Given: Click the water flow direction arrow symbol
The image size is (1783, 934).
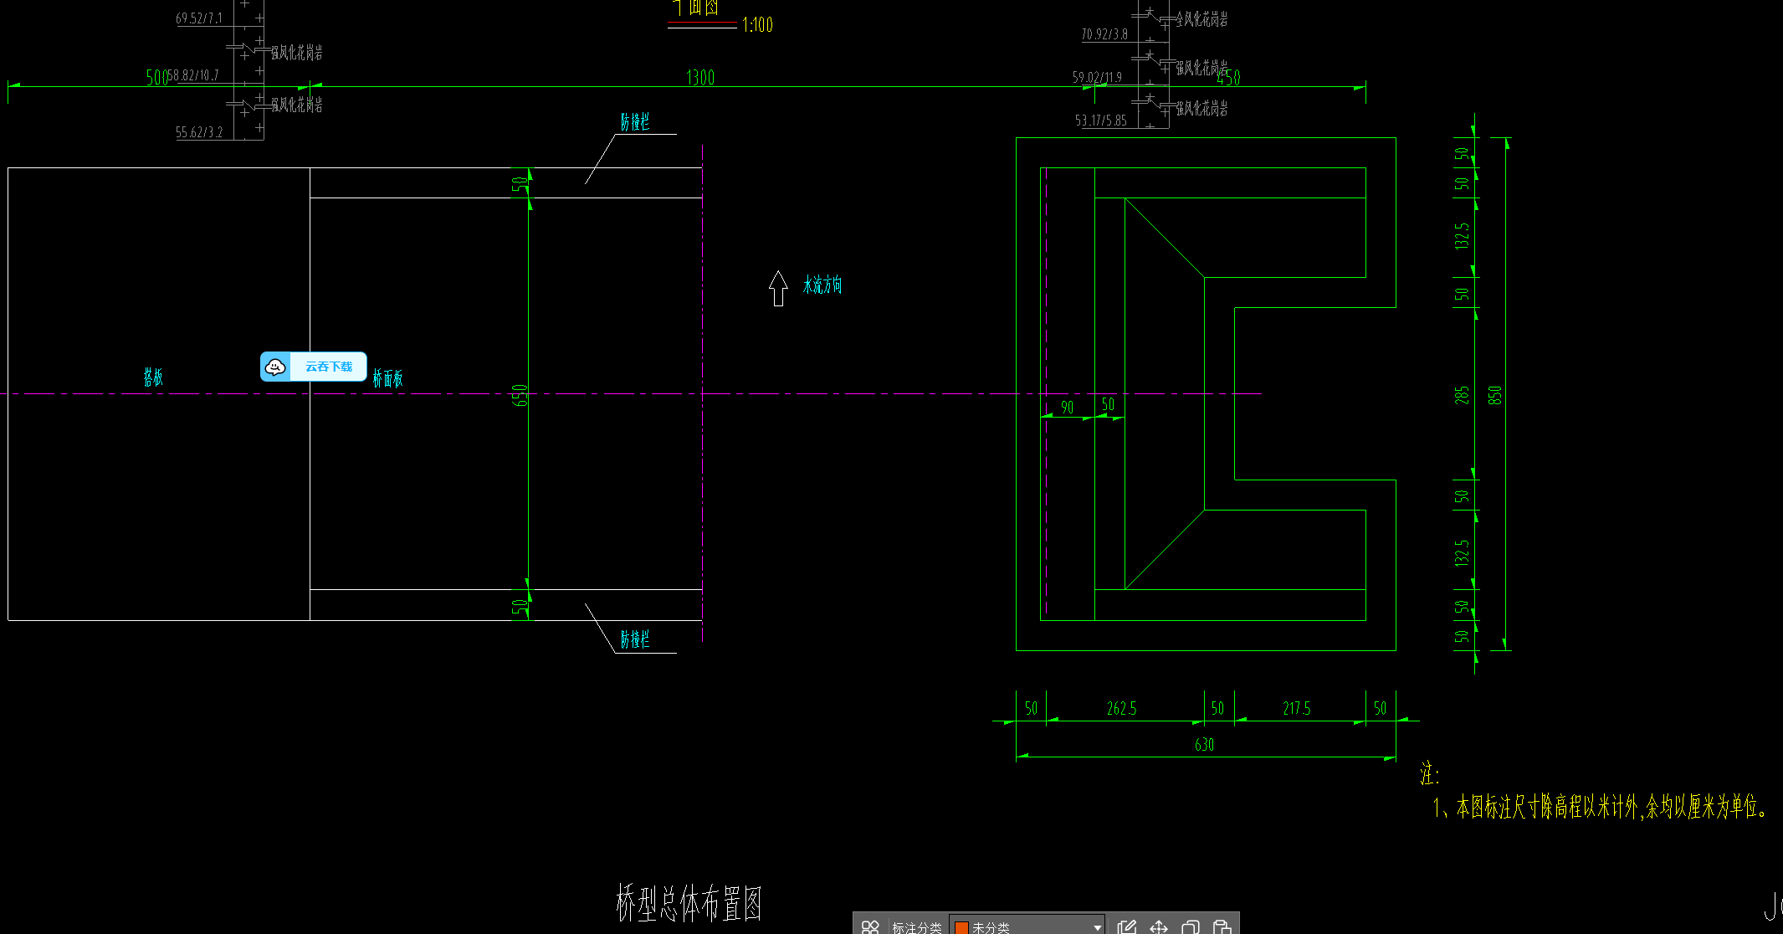Looking at the screenshot, I should [x=778, y=288].
